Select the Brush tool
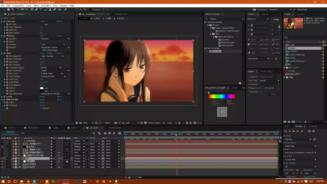The image size is (327, 184). click(x=46, y=9)
